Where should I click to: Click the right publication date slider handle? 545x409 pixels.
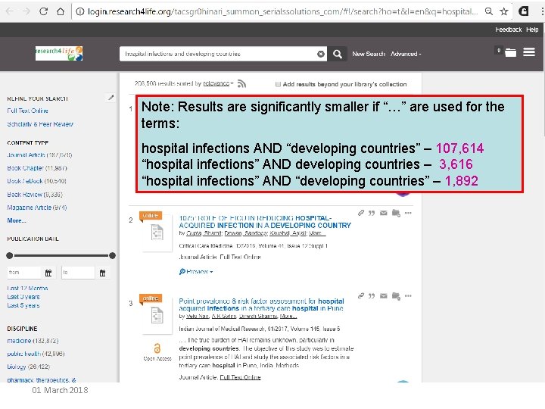tap(112, 256)
